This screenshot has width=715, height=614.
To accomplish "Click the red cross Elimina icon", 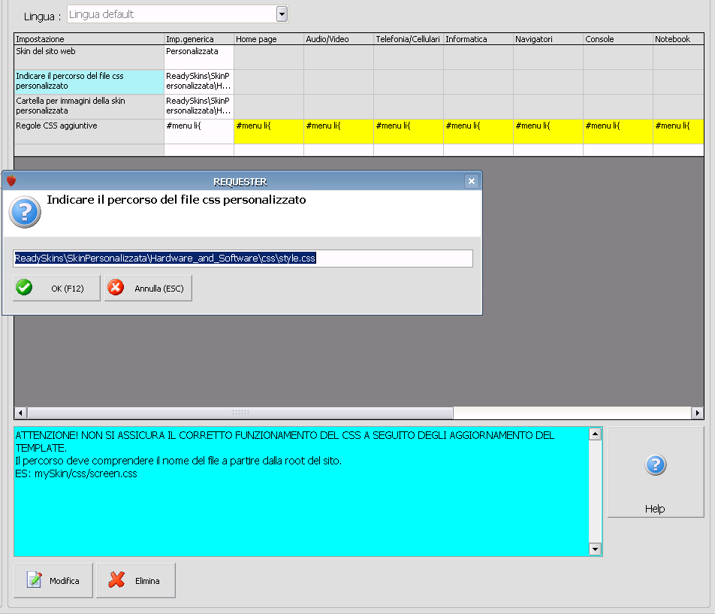I will 116,579.
